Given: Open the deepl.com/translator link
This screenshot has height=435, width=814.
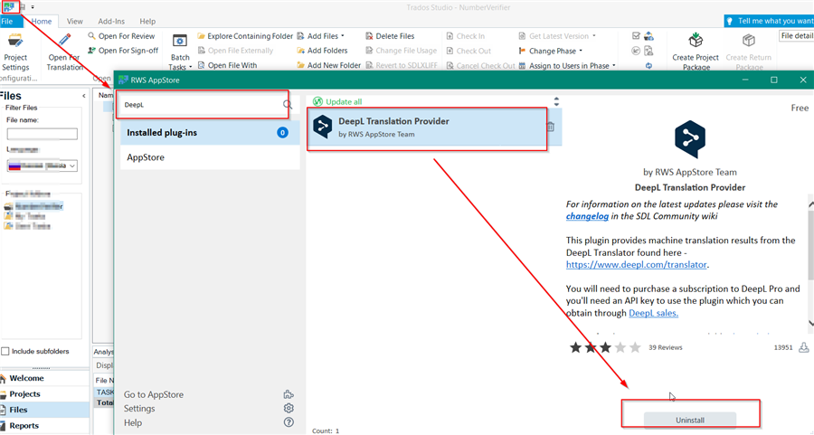Looking at the screenshot, I should (x=637, y=265).
